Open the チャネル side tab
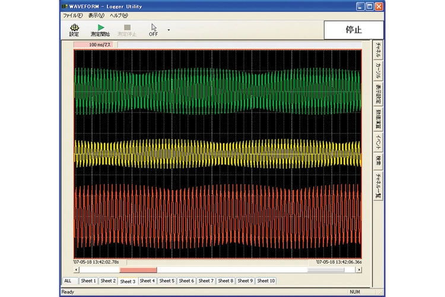Screen dimensions: 445x297 point(379,50)
